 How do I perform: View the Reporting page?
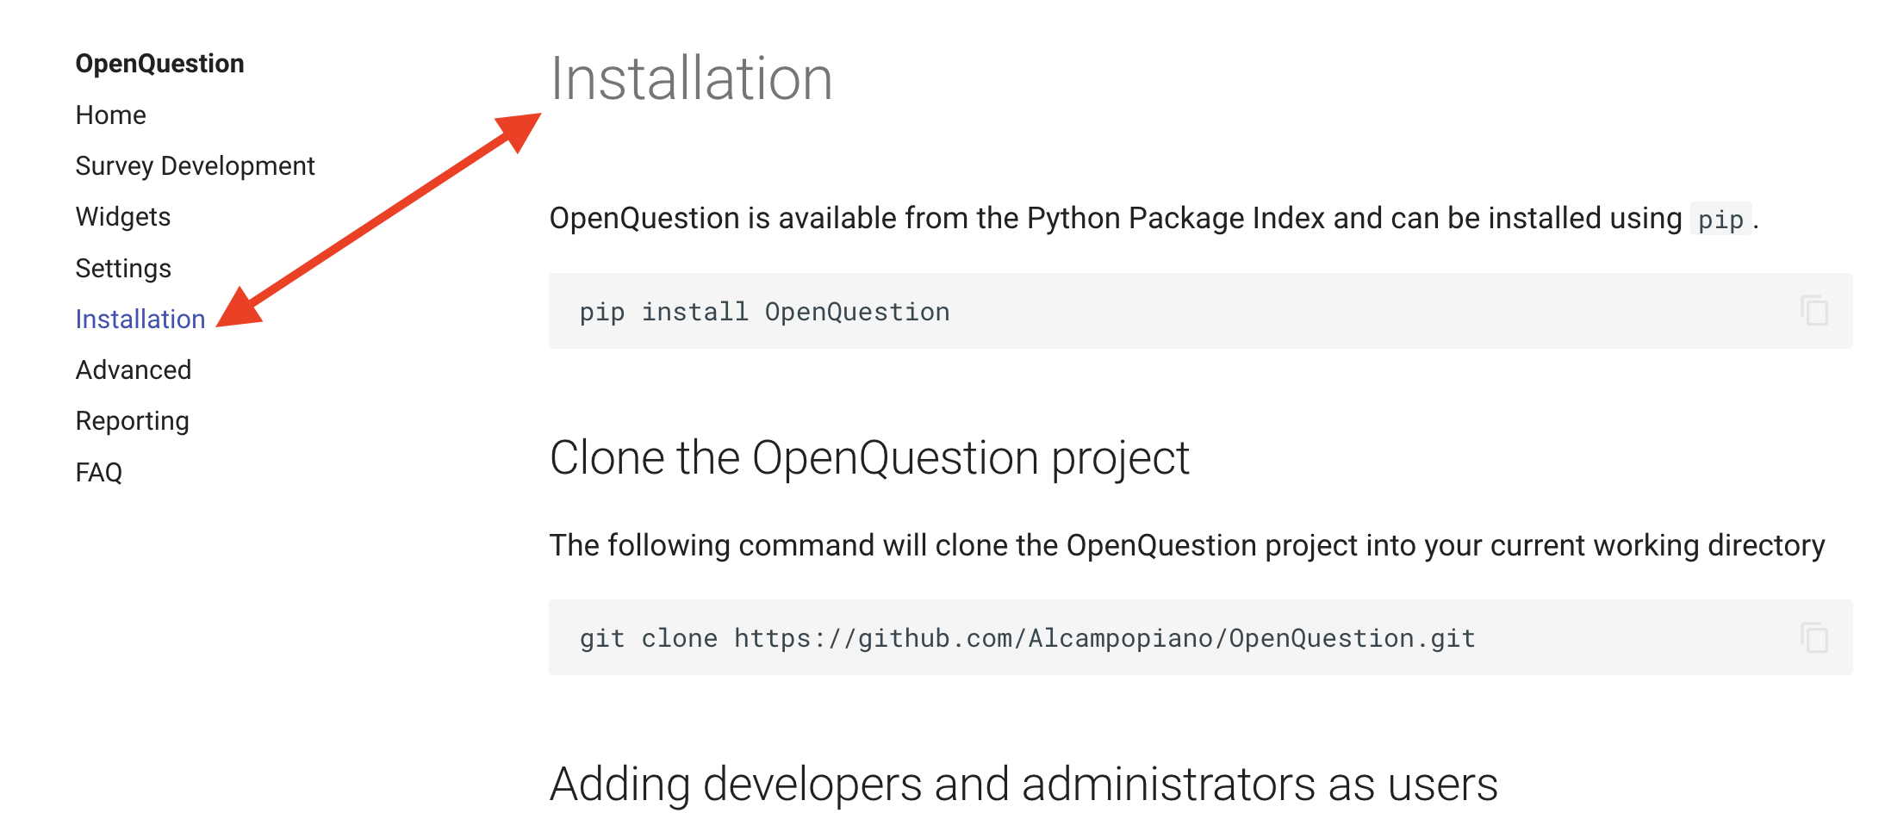132,420
